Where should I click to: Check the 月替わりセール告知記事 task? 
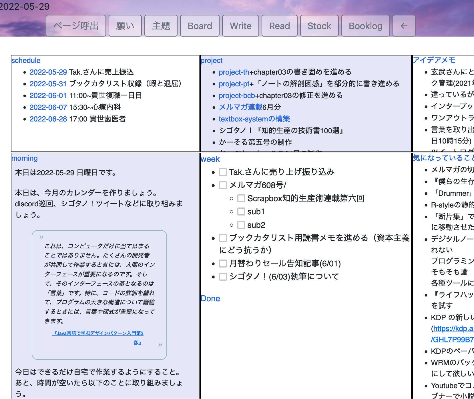coord(223,263)
